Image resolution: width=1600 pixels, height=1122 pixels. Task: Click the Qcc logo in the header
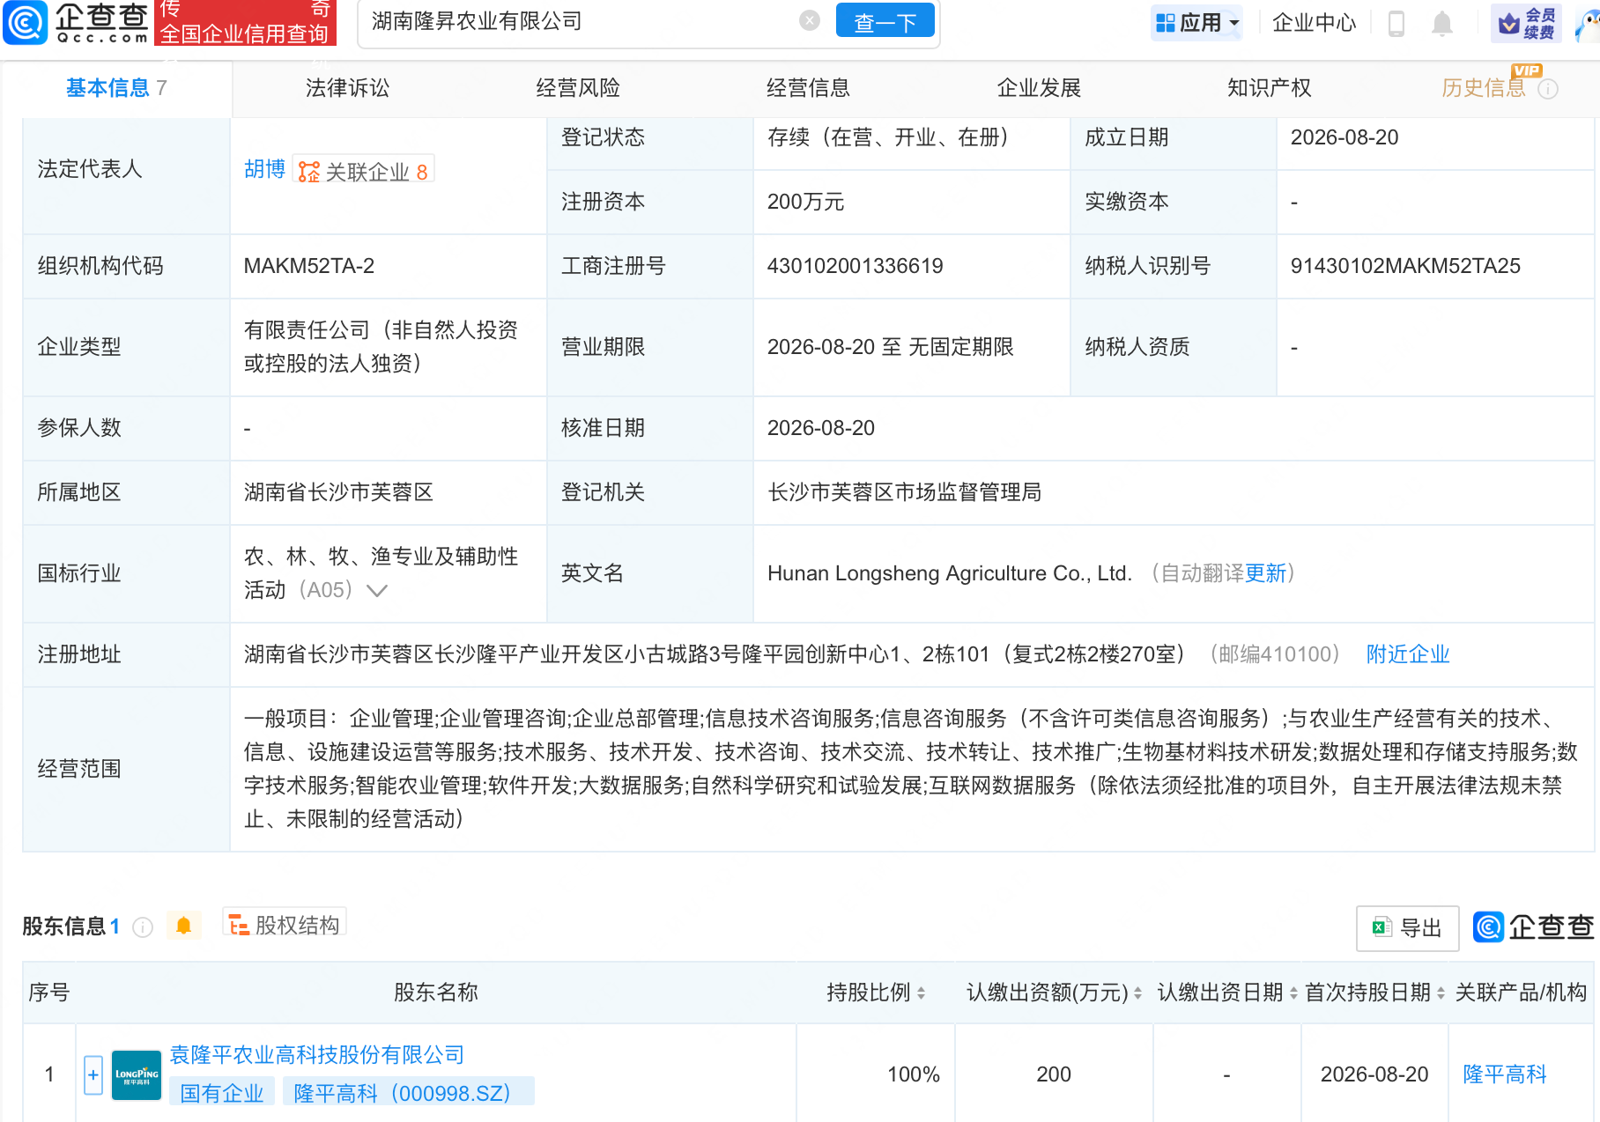[x=77, y=22]
